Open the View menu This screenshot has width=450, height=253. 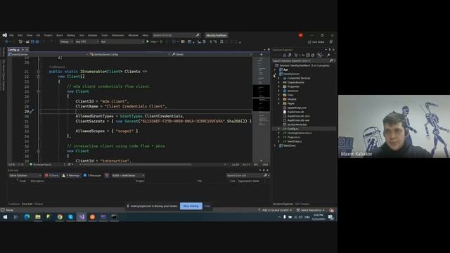tap(30, 35)
